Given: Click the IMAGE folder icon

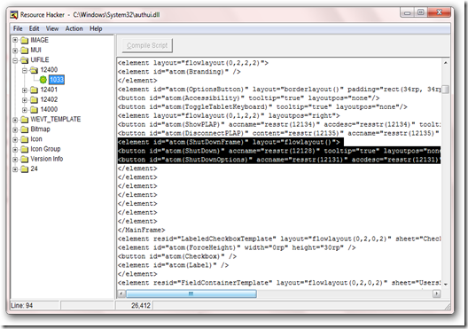Looking at the screenshot, I should click(x=25, y=40).
